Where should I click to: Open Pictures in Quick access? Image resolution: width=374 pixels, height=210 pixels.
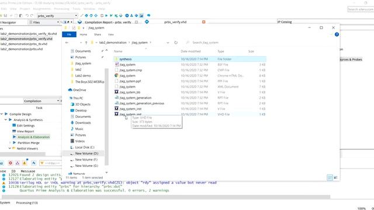pos(81,57)
